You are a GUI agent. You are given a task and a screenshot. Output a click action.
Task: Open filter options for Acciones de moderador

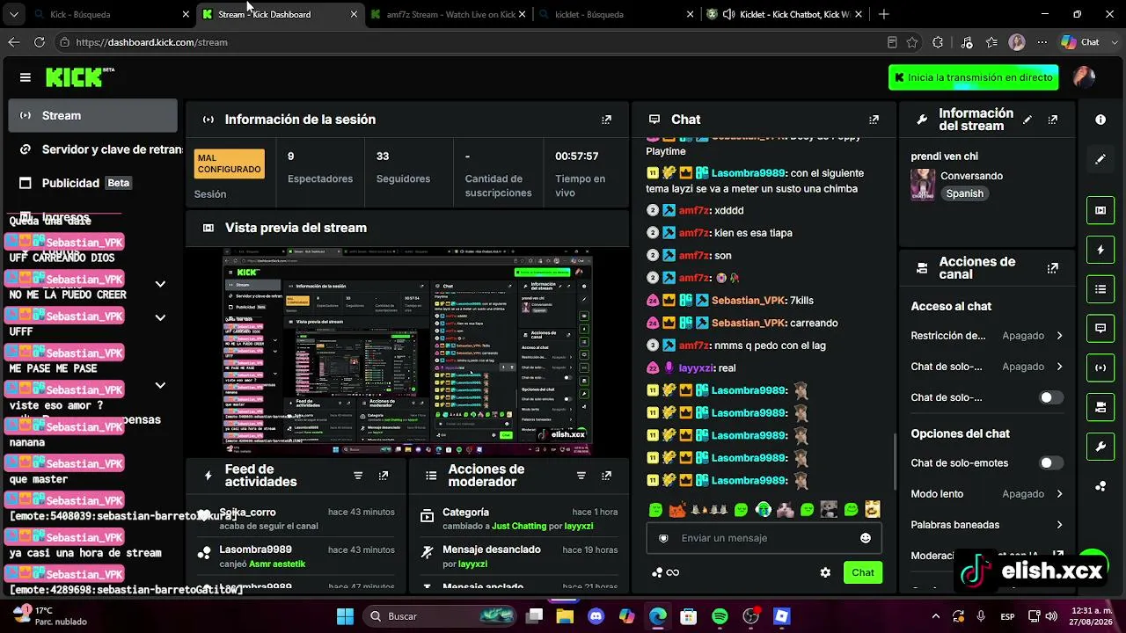click(x=581, y=476)
